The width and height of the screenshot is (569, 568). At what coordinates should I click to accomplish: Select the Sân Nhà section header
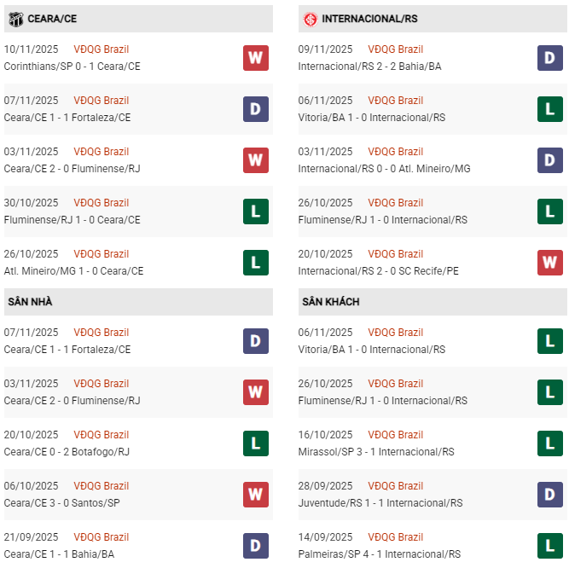[31, 302]
